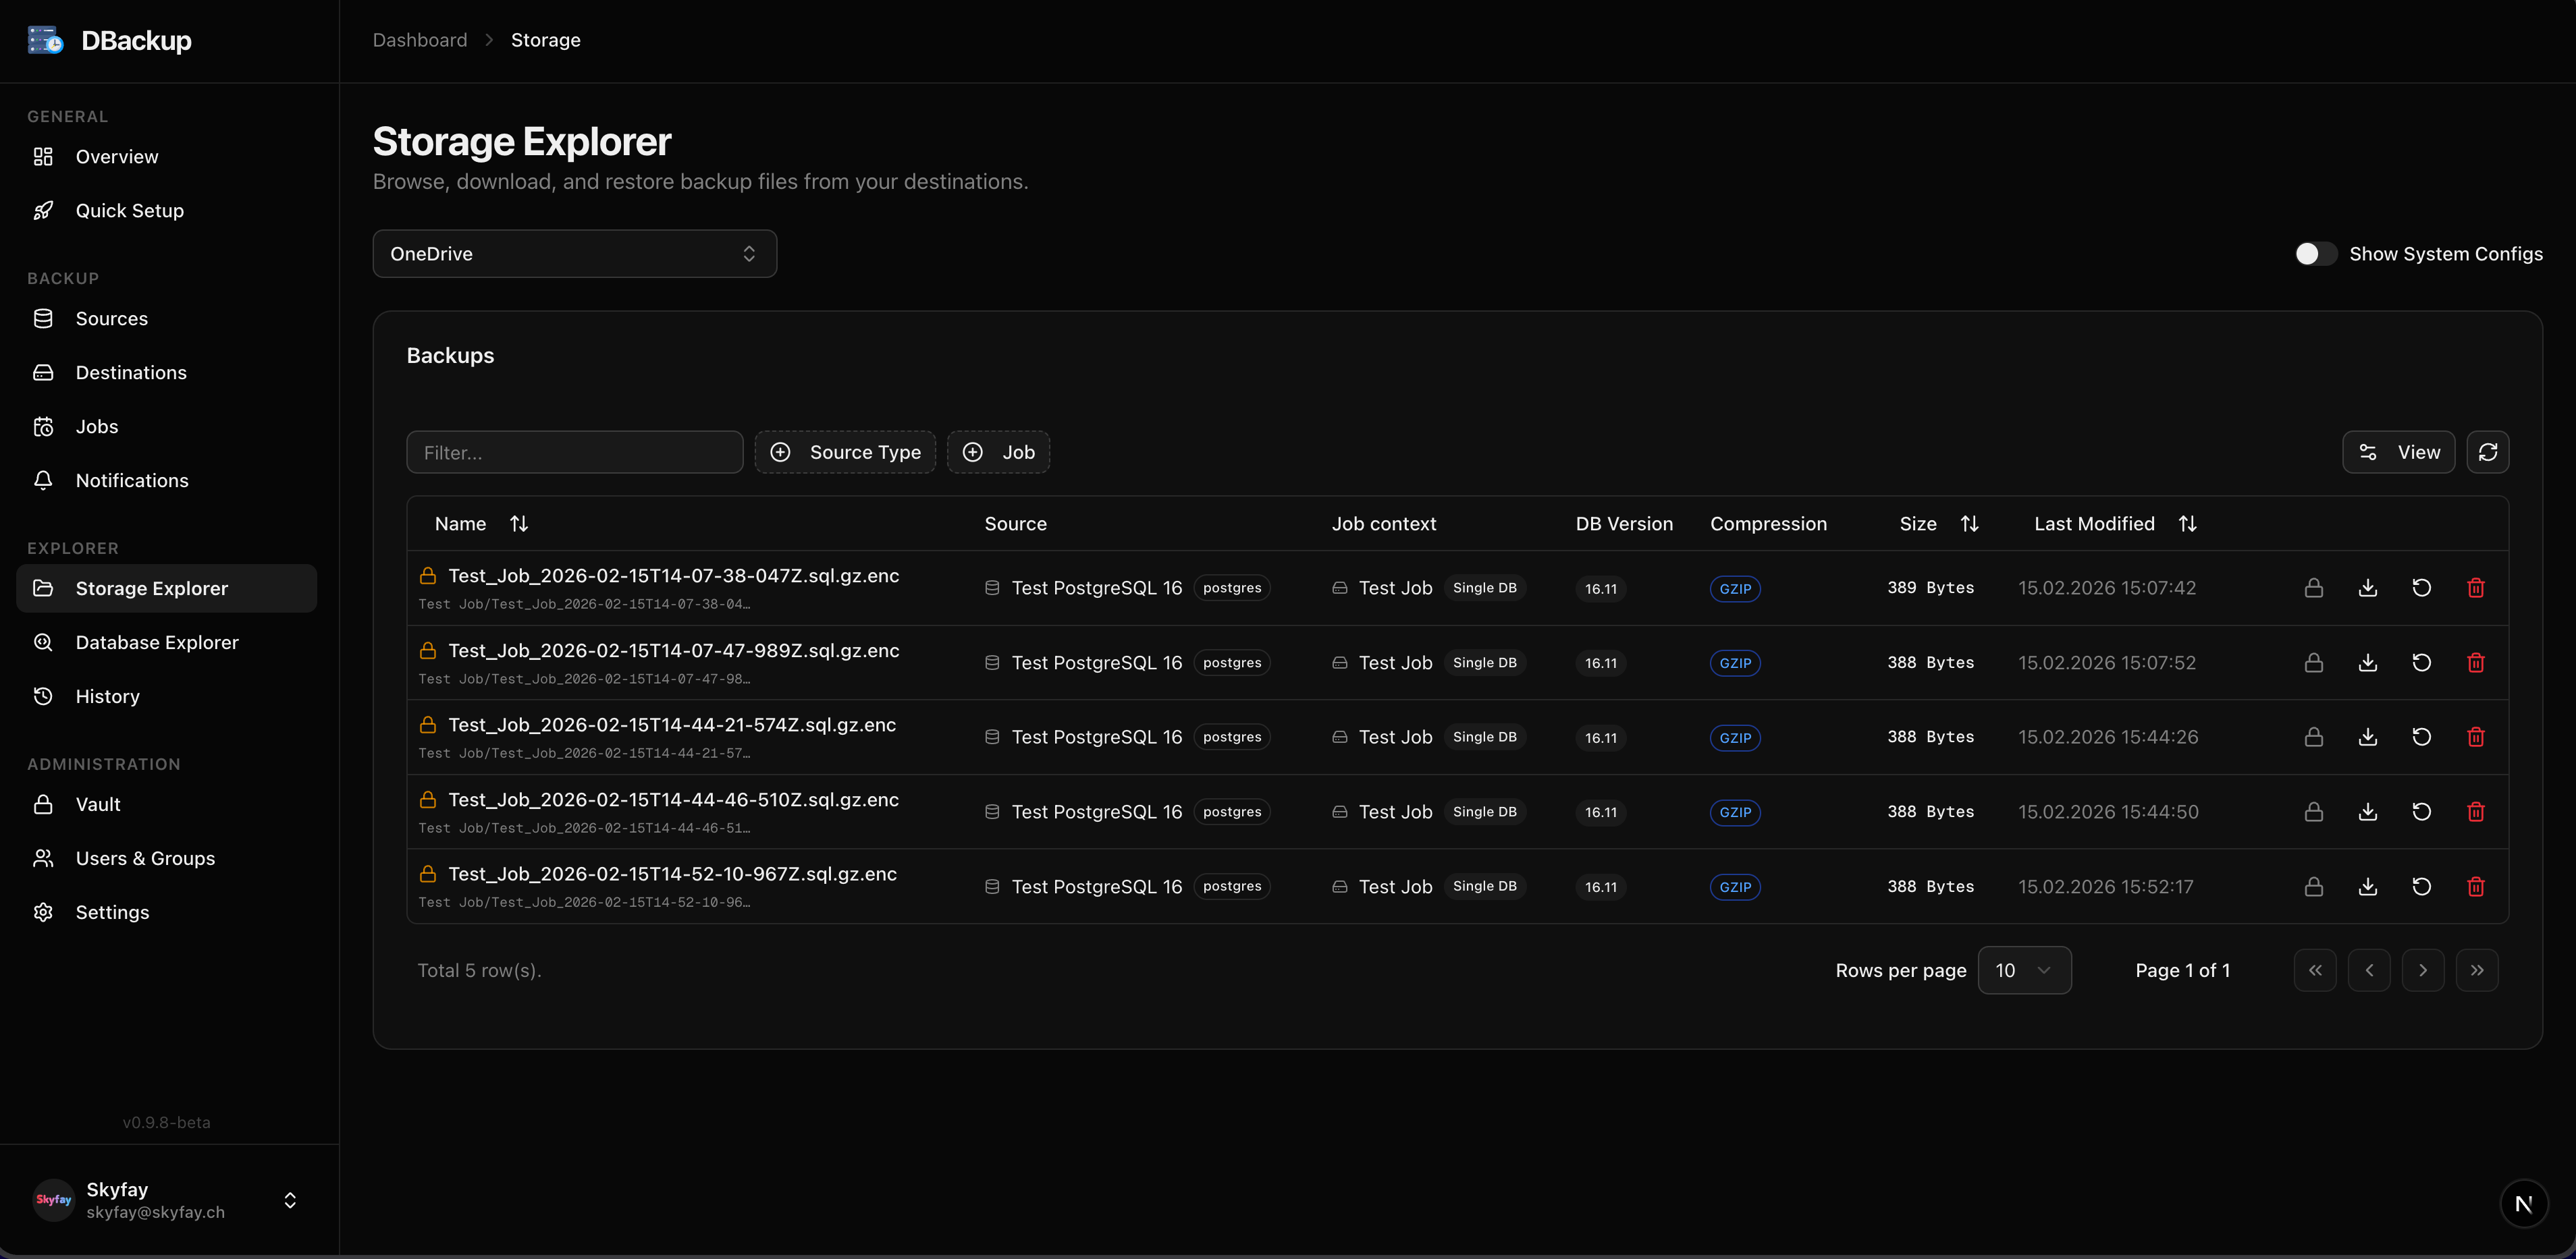This screenshot has height=1259, width=2576.
Task: Open the Destinations section
Action: coord(130,372)
